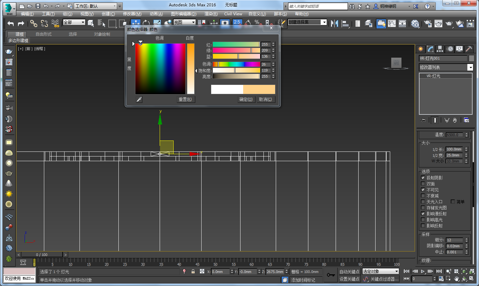Click the search keyword input box
The image size is (479, 286).
(x=318, y=6)
